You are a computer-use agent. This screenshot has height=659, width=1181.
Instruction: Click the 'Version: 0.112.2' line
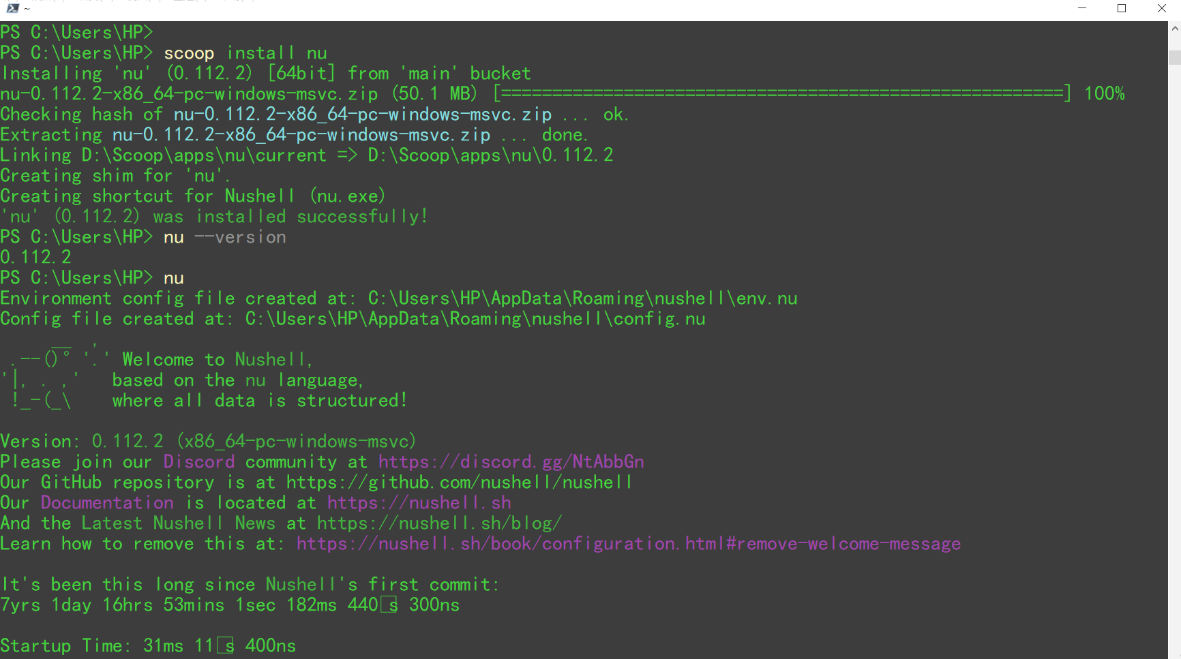tap(208, 442)
